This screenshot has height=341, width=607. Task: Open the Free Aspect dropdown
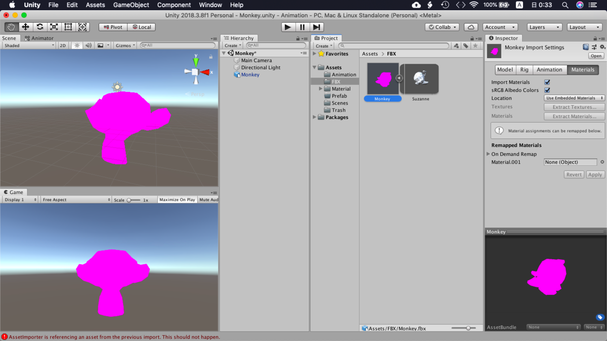click(x=76, y=200)
